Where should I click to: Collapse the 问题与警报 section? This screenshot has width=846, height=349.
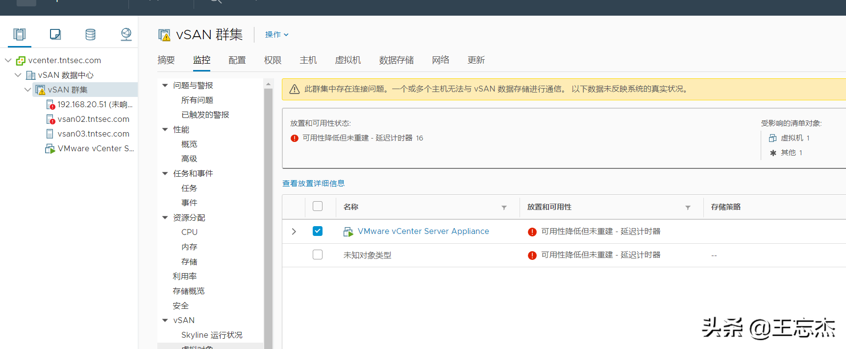[165, 85]
